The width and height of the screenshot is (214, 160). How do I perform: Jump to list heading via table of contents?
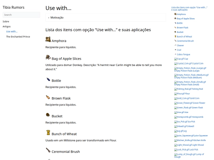(189, 9)
